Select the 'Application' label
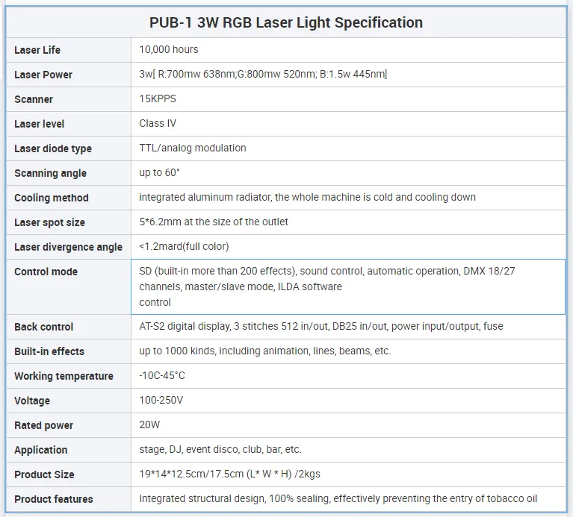 pos(41,450)
